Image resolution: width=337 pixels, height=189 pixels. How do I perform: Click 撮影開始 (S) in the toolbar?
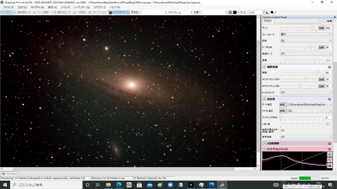pyautogui.click(x=22, y=12)
